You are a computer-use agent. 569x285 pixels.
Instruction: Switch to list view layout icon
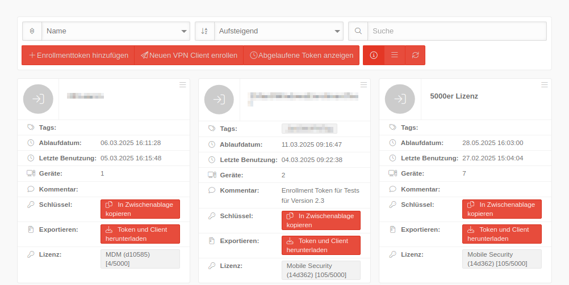tap(395, 56)
